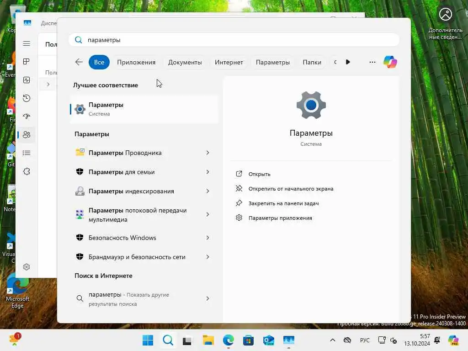
Task: Click Открепить от начального экрана
Action: [x=291, y=189]
